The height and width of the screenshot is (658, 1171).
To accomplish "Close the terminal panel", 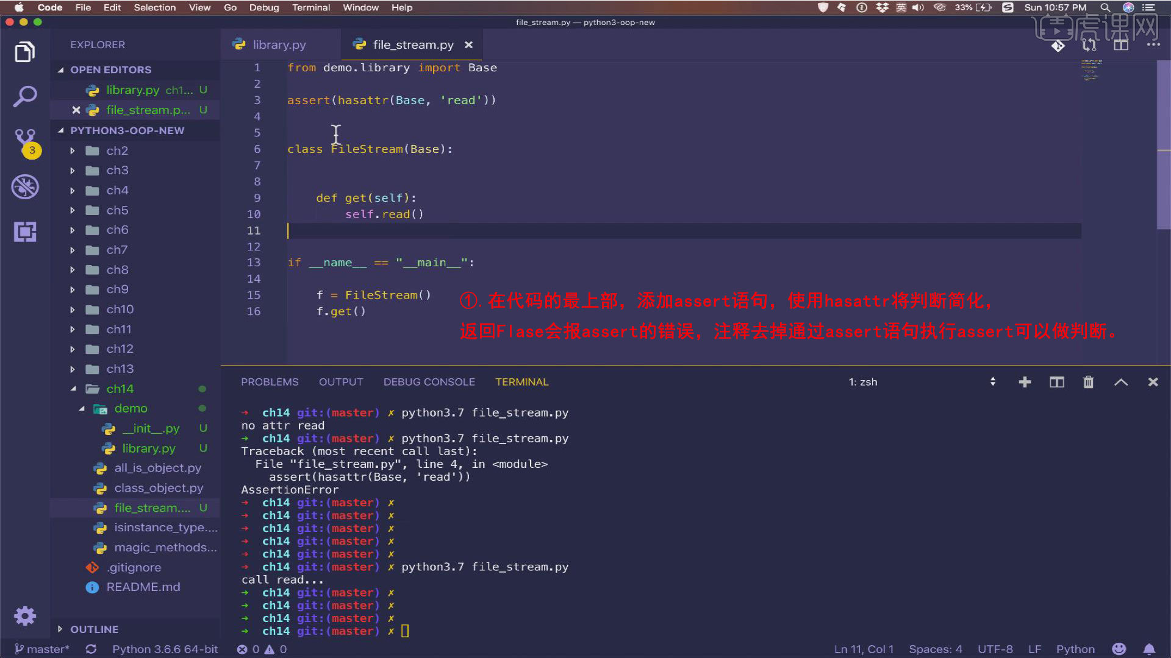I will coord(1153,382).
